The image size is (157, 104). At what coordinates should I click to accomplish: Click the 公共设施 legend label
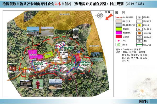(126, 37)
